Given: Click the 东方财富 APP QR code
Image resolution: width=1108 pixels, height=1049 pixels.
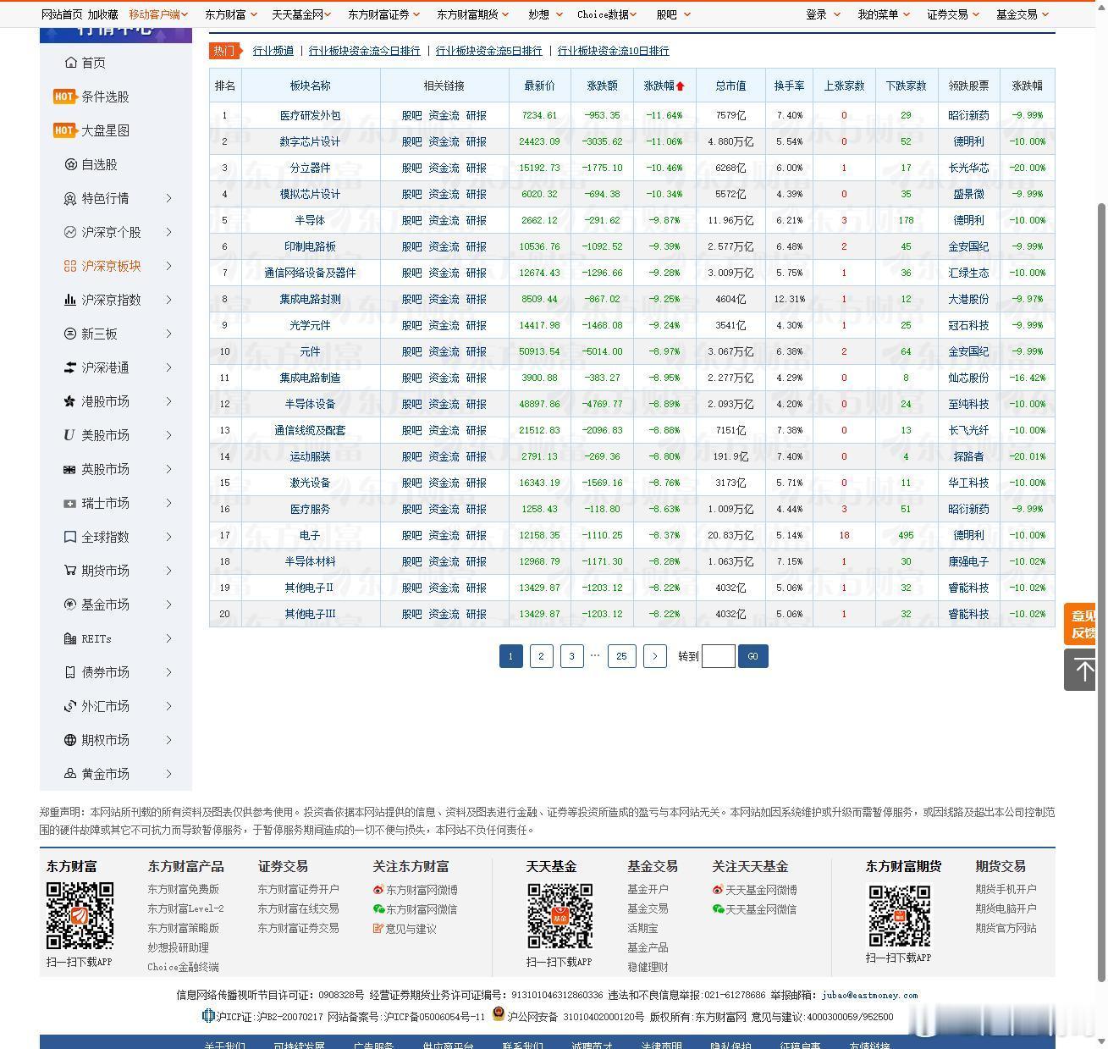Looking at the screenshot, I should point(80,915).
